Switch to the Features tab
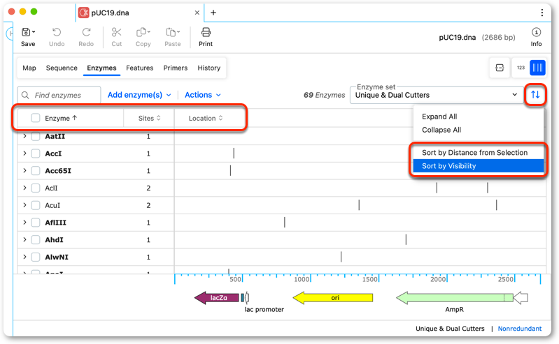Image resolution: width=559 pixels, height=344 pixels. click(140, 68)
